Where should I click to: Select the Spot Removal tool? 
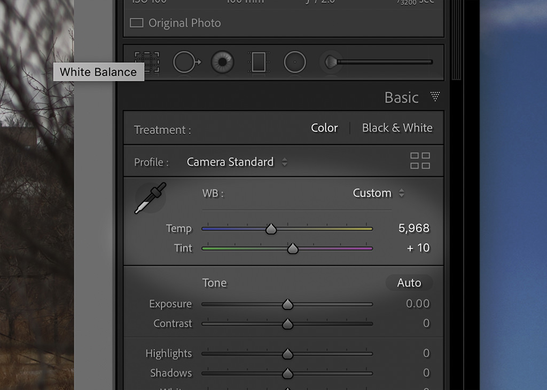187,62
